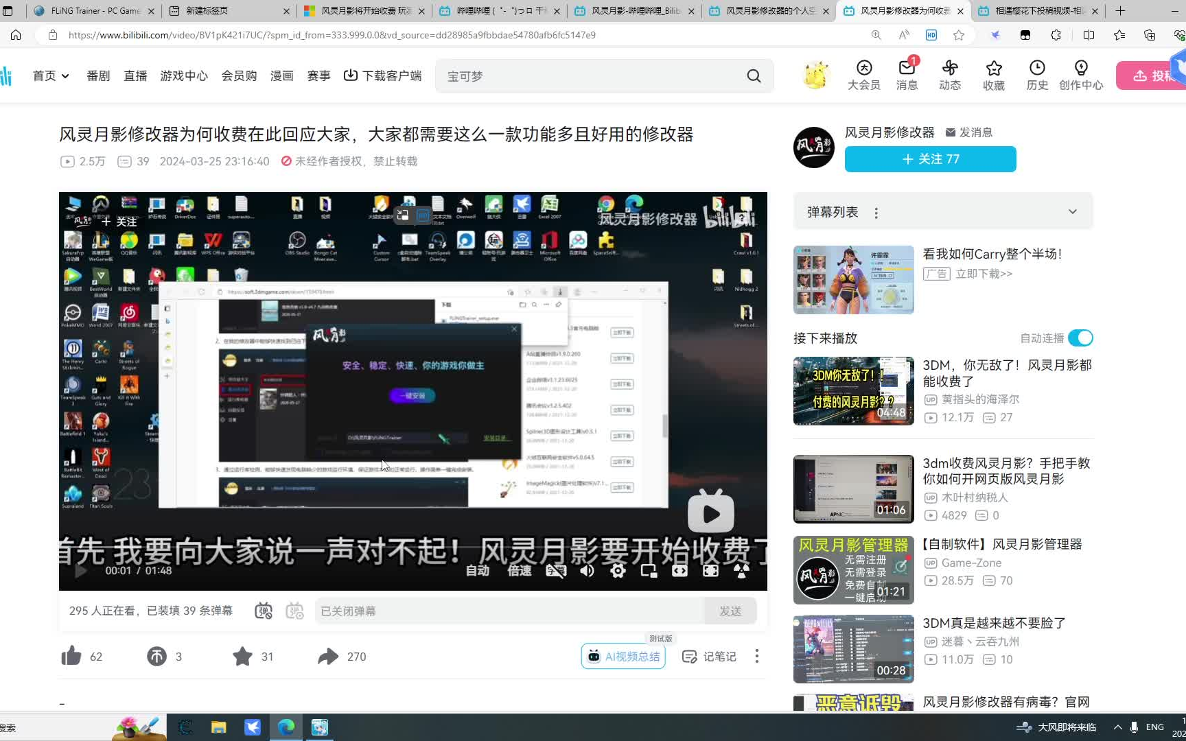Open AI视频总结 summary
1186x741 pixels.
coord(623,657)
